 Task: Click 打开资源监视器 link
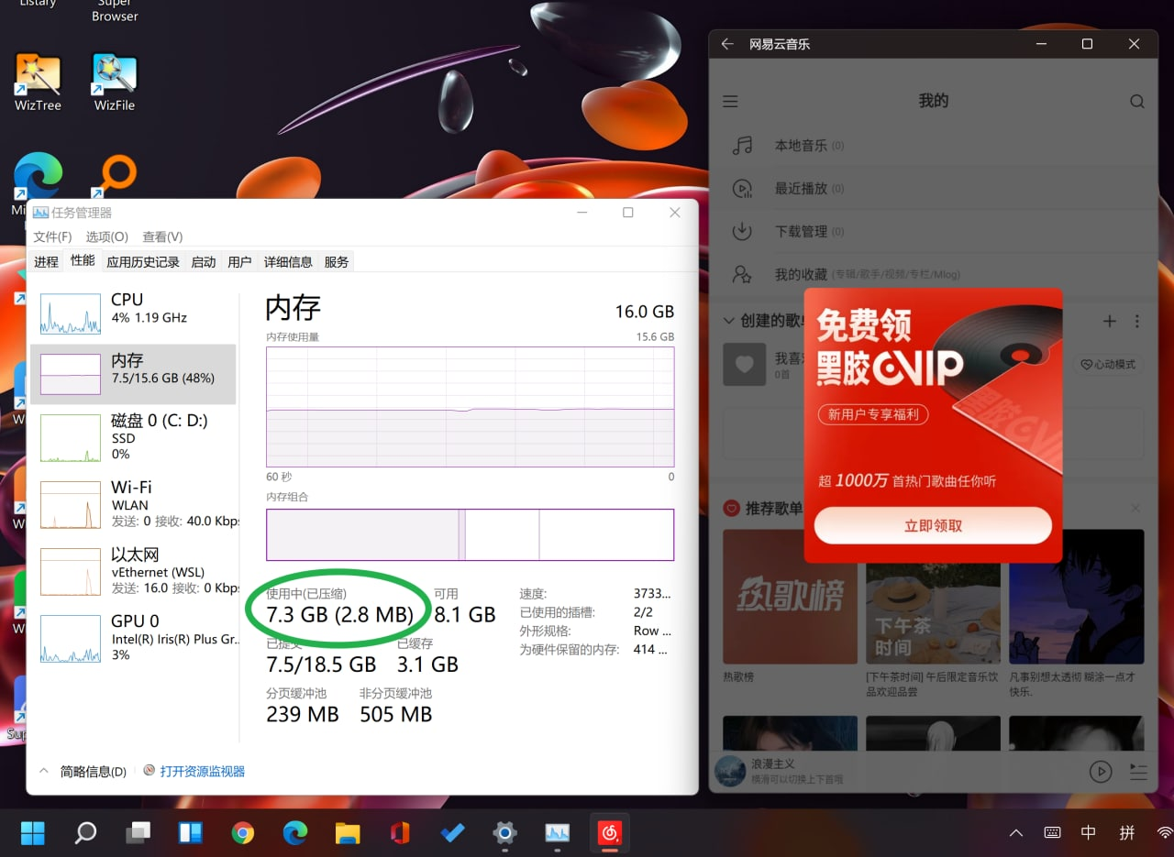202,772
